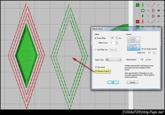The image size is (165, 115).
Task: Click filled green diamond icon in row 3
Action: pos(143,16)
